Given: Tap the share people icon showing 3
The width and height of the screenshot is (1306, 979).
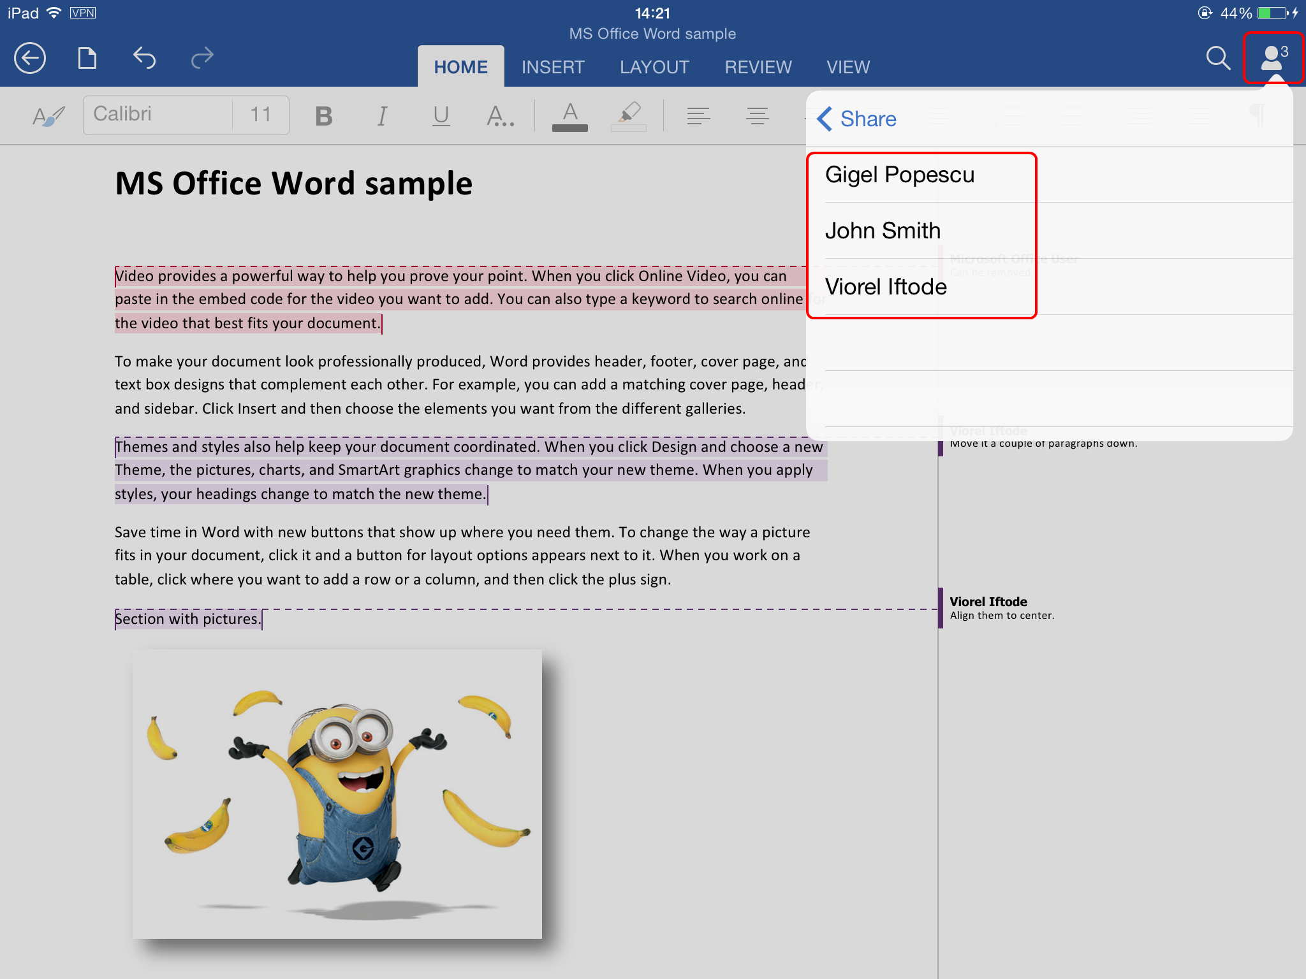Looking at the screenshot, I should (1273, 57).
